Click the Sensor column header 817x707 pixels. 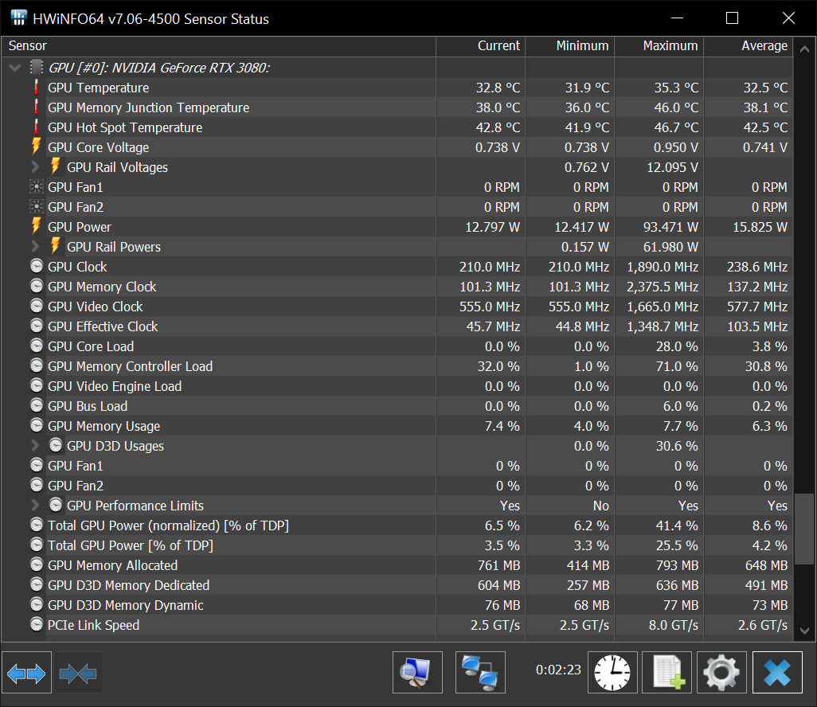click(218, 46)
